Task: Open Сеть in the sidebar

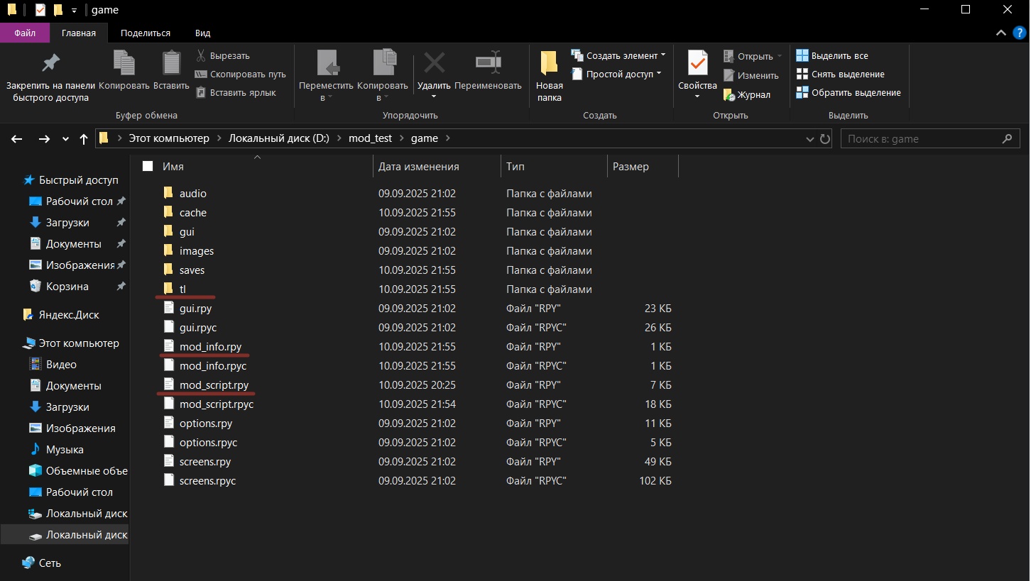Action: click(50, 563)
